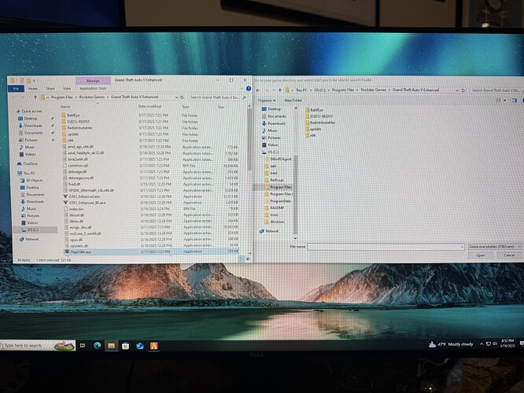Open the Microsoft Edge taskbar icon
This screenshot has height=393, width=524.
(98, 346)
